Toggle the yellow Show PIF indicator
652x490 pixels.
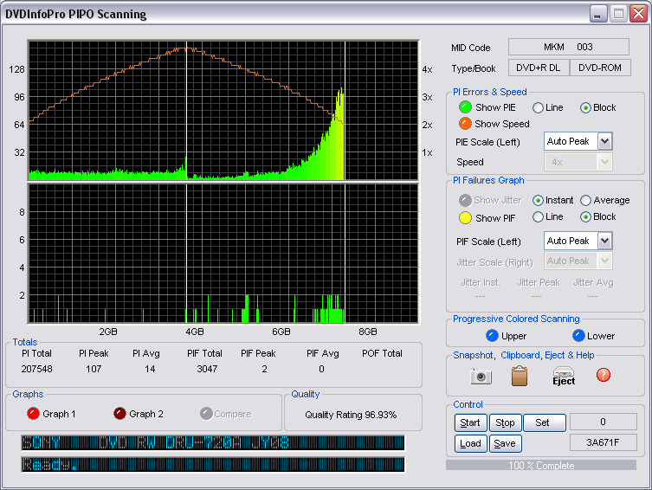[x=465, y=218]
